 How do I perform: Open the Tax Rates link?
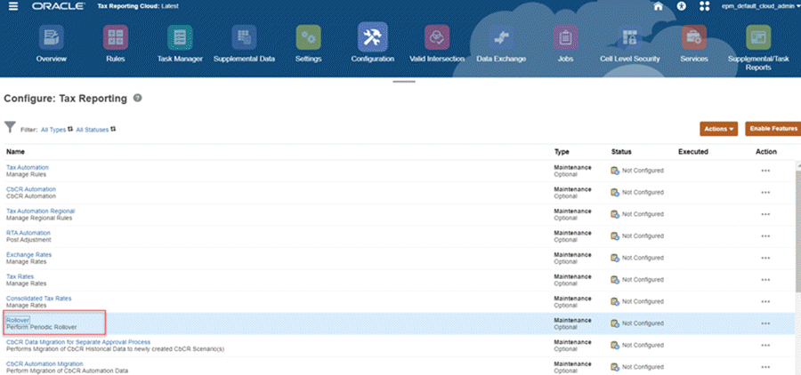(20, 276)
